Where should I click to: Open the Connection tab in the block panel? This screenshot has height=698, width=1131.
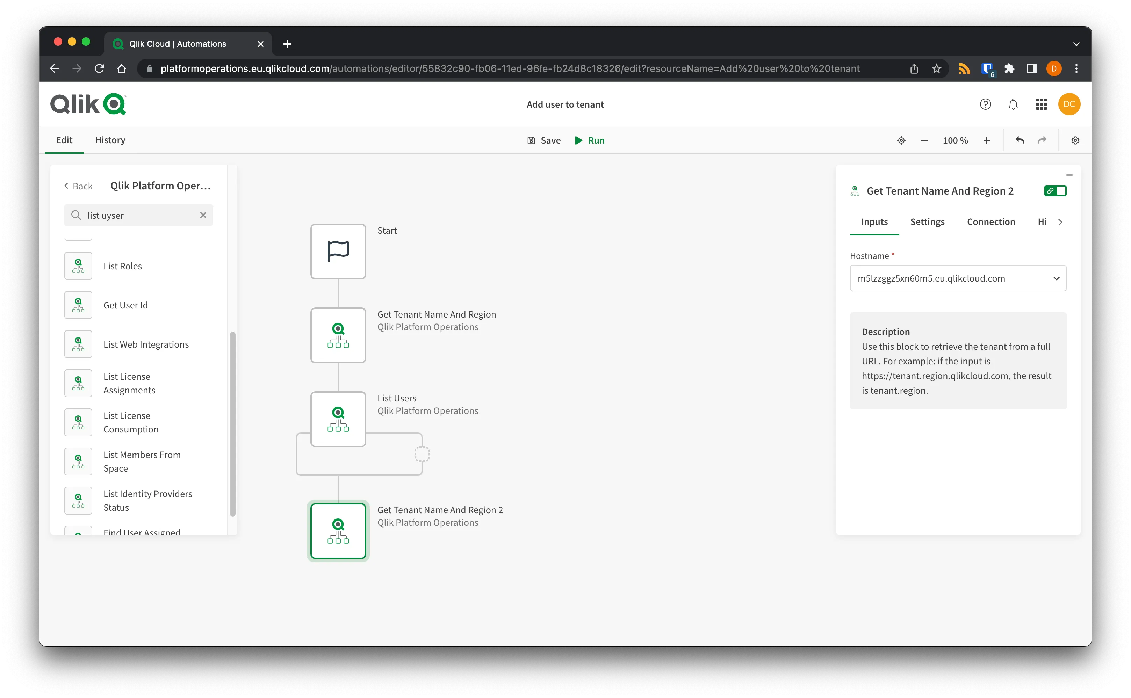(990, 221)
